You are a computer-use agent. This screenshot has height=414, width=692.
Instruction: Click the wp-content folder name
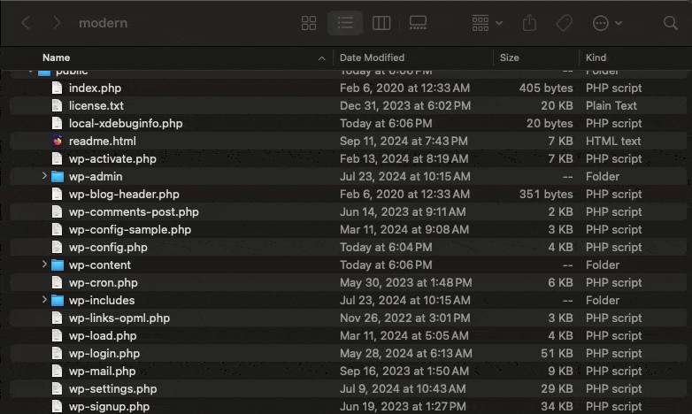[x=100, y=264]
